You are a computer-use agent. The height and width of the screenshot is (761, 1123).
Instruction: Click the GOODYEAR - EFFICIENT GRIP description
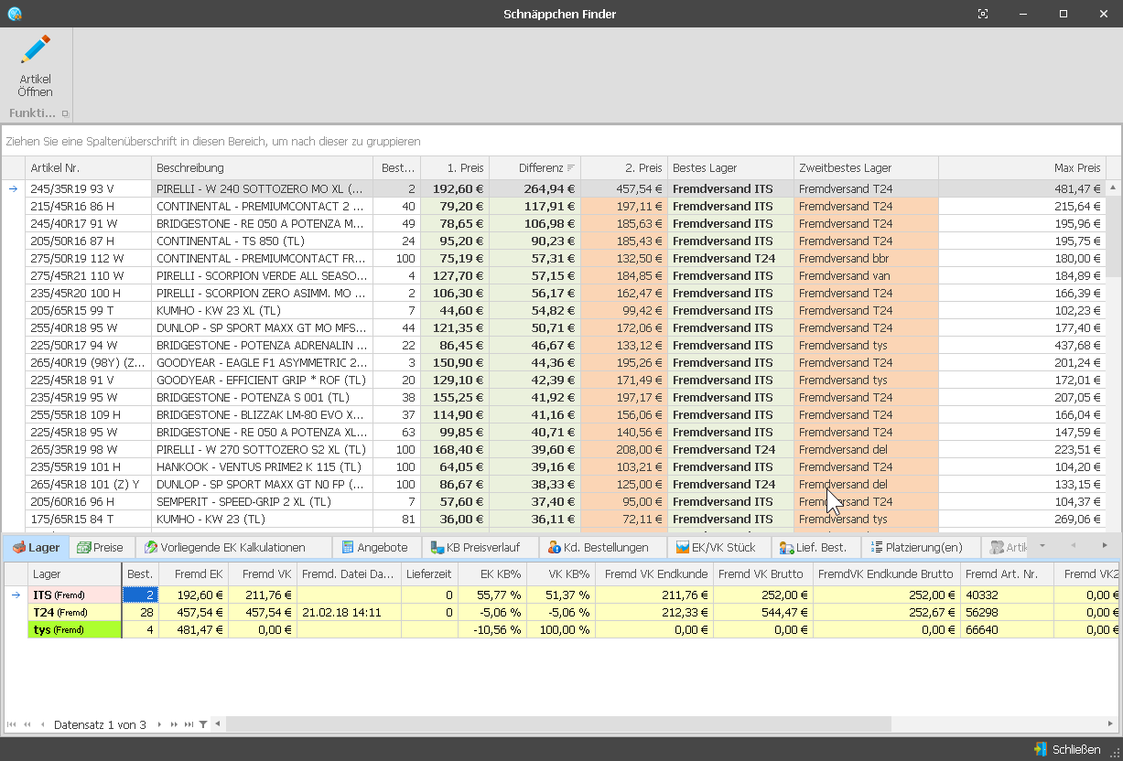262,380
